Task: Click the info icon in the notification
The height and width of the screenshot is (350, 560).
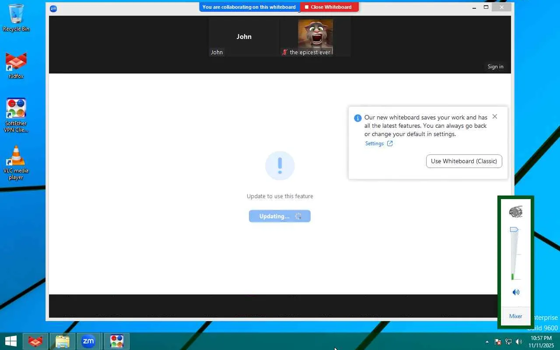Action: [358, 118]
